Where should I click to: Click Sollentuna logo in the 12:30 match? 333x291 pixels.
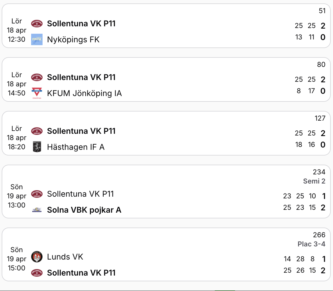pyautogui.click(x=37, y=23)
